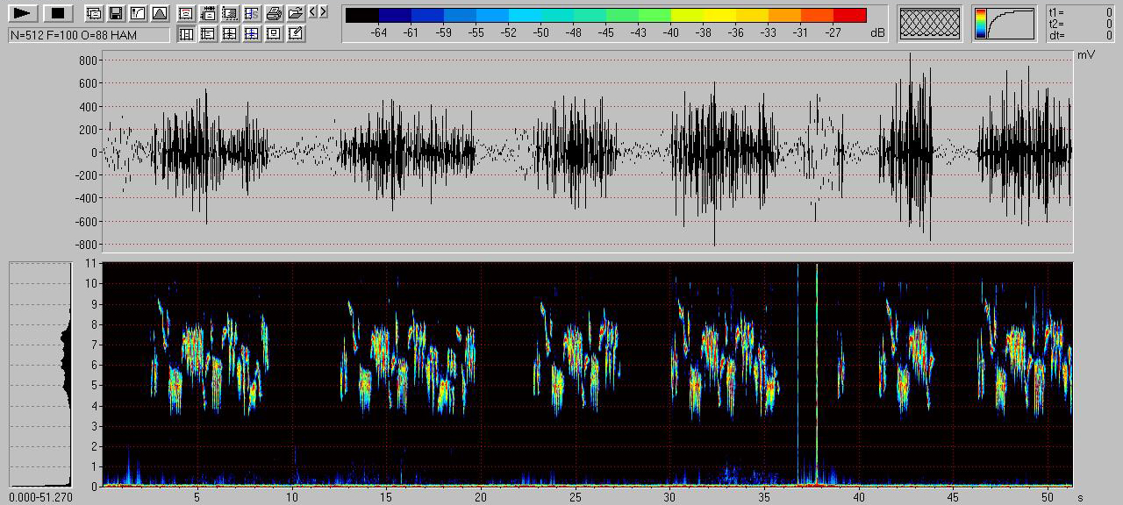Viewport: 1123px width, 505px height.
Task: Toggle the blue crosshair cursor icon in second row
Action: (252, 34)
